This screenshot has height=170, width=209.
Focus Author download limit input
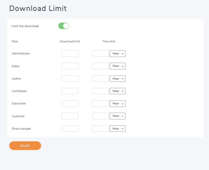tap(70, 79)
